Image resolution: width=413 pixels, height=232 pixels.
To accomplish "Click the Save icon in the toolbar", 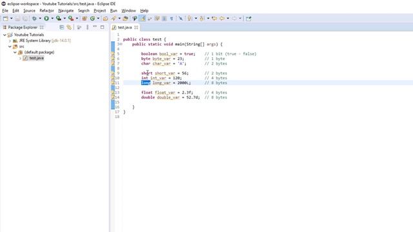I will pyautogui.click(x=17, y=19).
